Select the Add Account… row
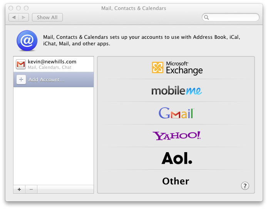This screenshot has height=209, width=268. (x=54, y=80)
